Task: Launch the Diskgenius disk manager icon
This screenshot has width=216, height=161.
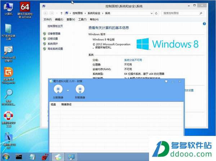Action: (x=8, y=76)
